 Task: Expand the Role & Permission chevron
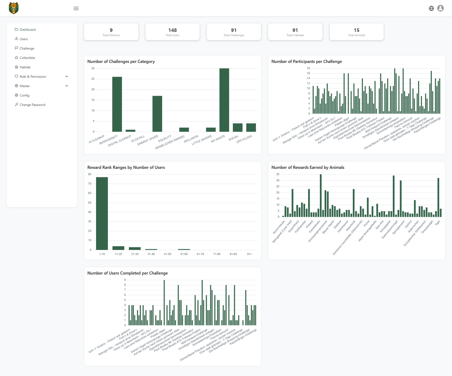pos(67,76)
